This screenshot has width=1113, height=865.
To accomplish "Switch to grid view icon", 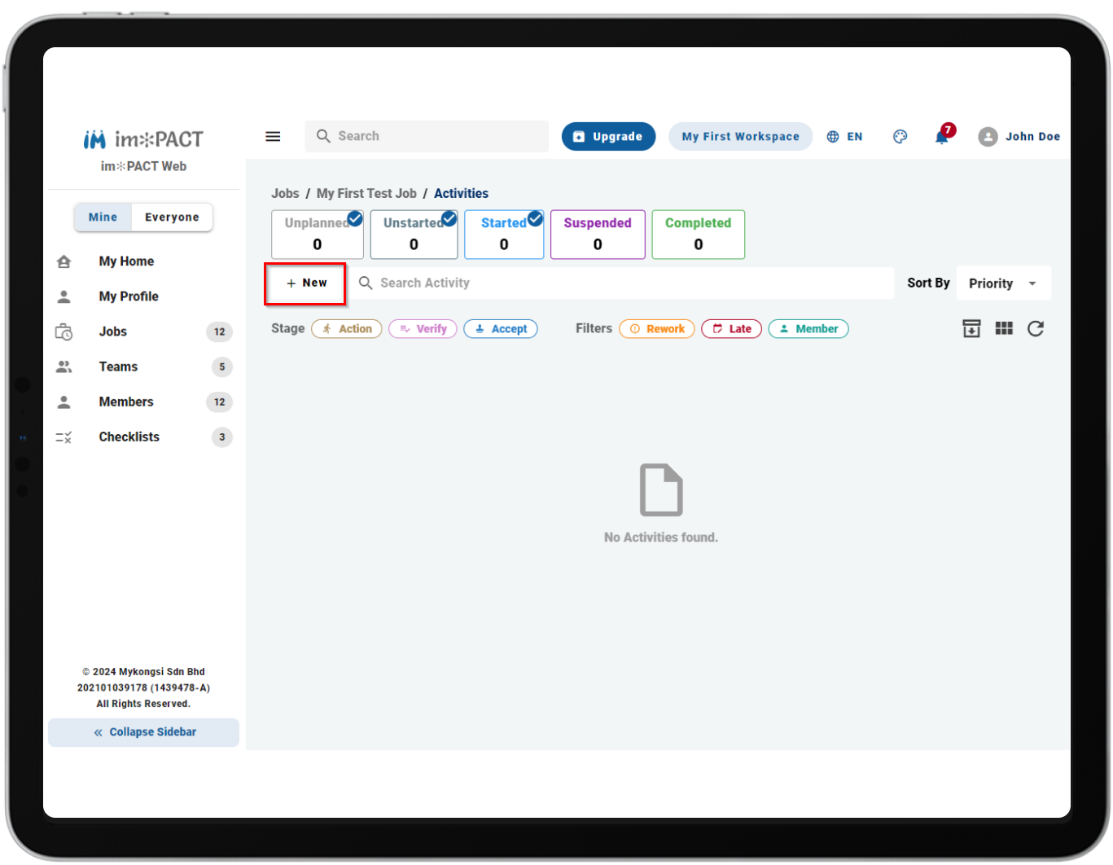I will pyautogui.click(x=1004, y=328).
